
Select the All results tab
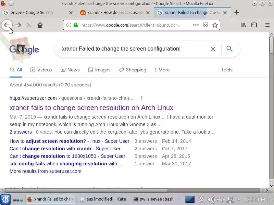point(16,70)
